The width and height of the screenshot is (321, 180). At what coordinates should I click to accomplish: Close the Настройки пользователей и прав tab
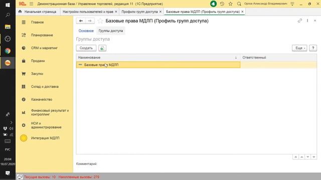116,11
